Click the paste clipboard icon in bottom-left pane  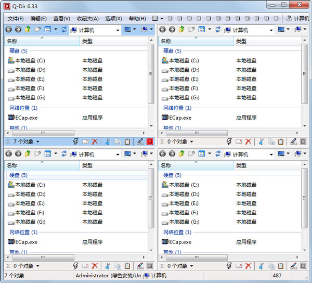(x=127, y=266)
